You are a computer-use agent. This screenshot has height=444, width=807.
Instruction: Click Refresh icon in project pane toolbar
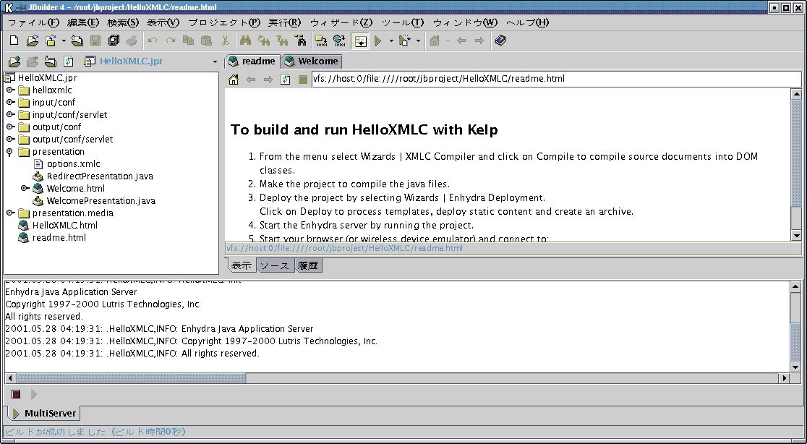[x=69, y=61]
